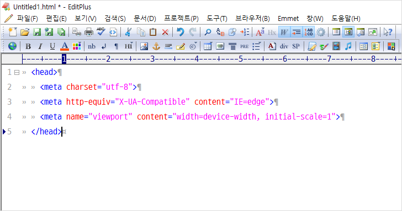Create a new document from toolbar
The width and height of the screenshot is (402, 211).
12,32
